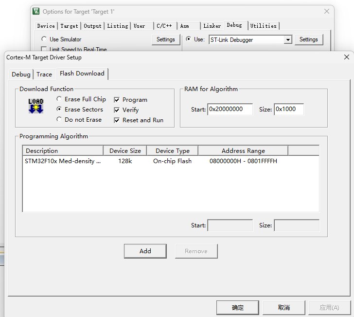Switch to the Trace tab
Viewport: 354px width, 317px height.
tap(44, 75)
